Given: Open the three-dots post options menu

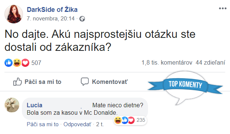Looking at the screenshot, I should coord(223,9).
